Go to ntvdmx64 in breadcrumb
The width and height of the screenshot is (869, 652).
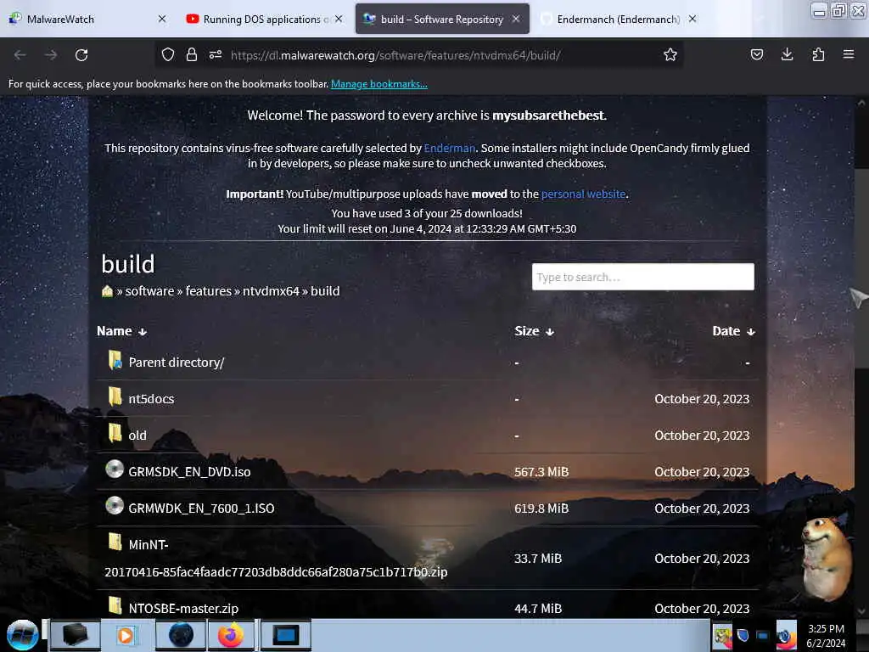click(271, 291)
